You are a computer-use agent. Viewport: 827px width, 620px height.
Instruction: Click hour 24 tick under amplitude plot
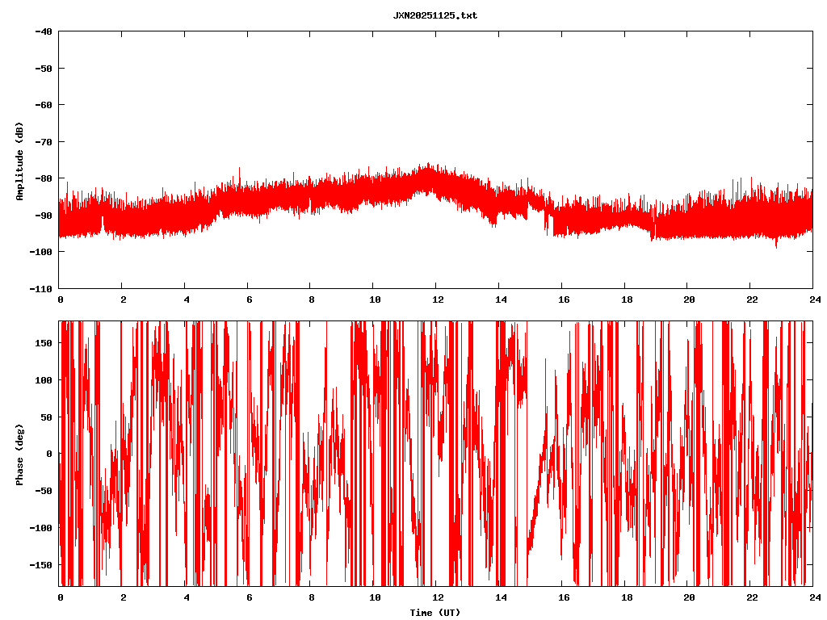(x=812, y=299)
